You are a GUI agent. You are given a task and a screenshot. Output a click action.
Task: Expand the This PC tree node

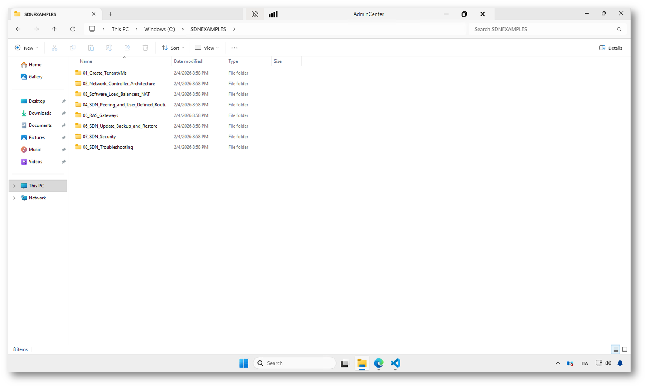(14, 186)
